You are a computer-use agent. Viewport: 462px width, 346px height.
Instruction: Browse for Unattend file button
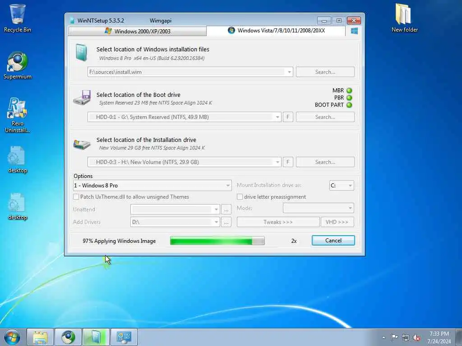click(226, 209)
